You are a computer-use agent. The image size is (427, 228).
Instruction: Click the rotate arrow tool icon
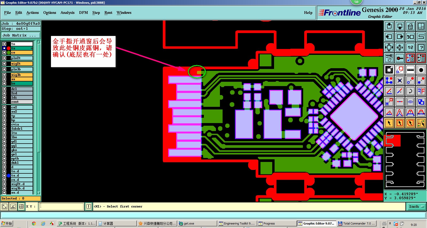410,91
